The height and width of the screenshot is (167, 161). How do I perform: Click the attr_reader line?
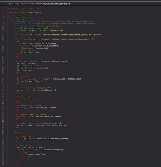tap(39, 30)
